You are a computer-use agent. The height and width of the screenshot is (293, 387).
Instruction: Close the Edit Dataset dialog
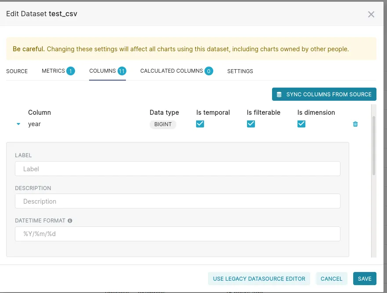coord(371,14)
